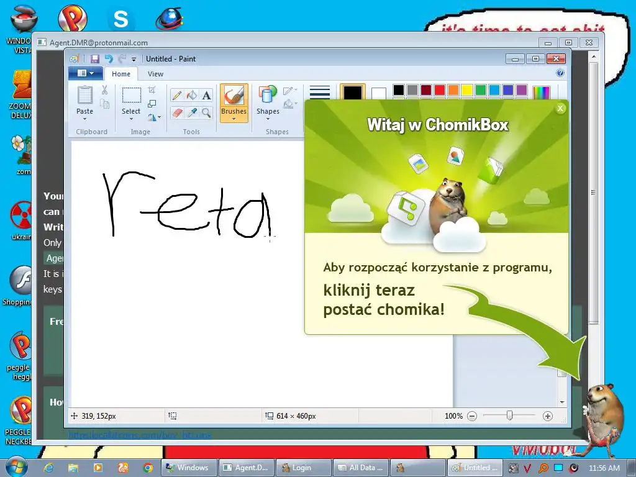The height and width of the screenshot is (477, 636).
Task: Click the Brushes tool icon
Action: click(234, 96)
